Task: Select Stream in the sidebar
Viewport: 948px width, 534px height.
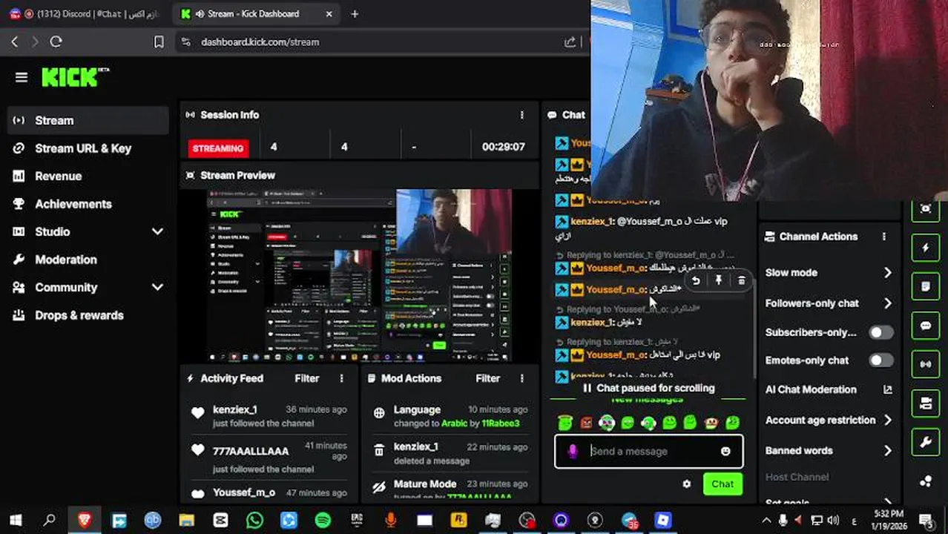Action: coord(88,120)
